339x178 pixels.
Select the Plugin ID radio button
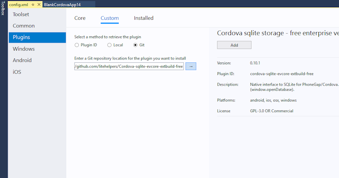77,45
